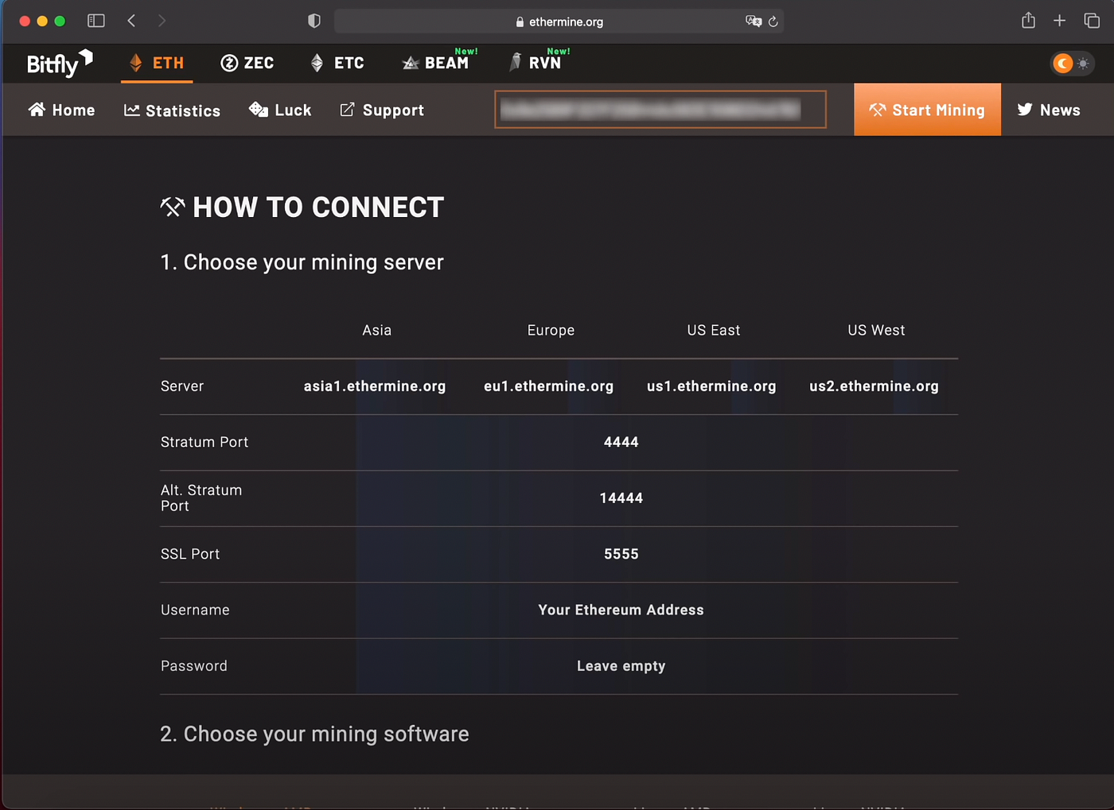The image size is (1114, 810).
Task: Click the HOW TO CONNECT heading
Action: click(302, 207)
